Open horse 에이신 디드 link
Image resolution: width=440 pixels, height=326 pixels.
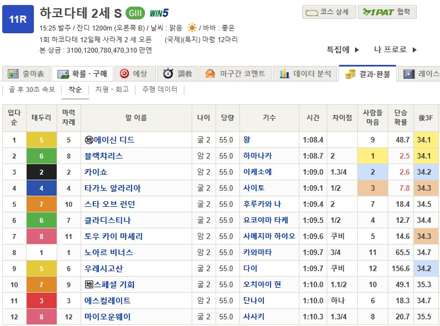pos(114,140)
